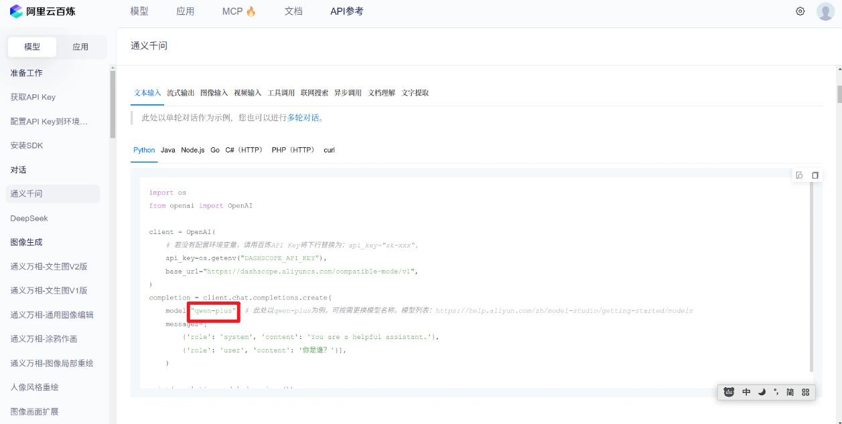Switch sidebar to 应用 segment
This screenshot has width=842, height=424.
[x=80, y=47]
